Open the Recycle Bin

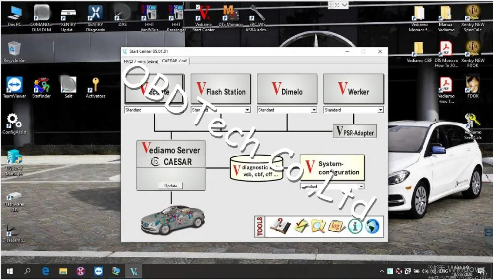click(14, 52)
